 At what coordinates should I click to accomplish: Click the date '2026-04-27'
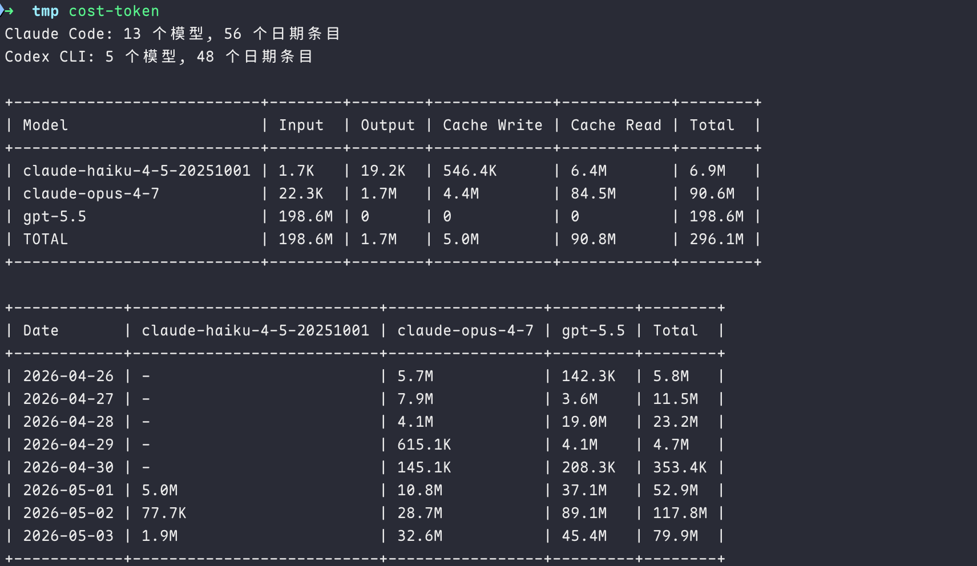(68, 399)
